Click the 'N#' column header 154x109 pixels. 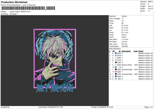113,51
